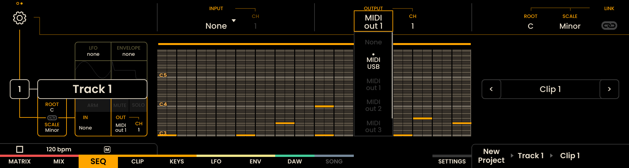Select MIDI USB in the output list
The image size is (629, 168).
click(373, 63)
